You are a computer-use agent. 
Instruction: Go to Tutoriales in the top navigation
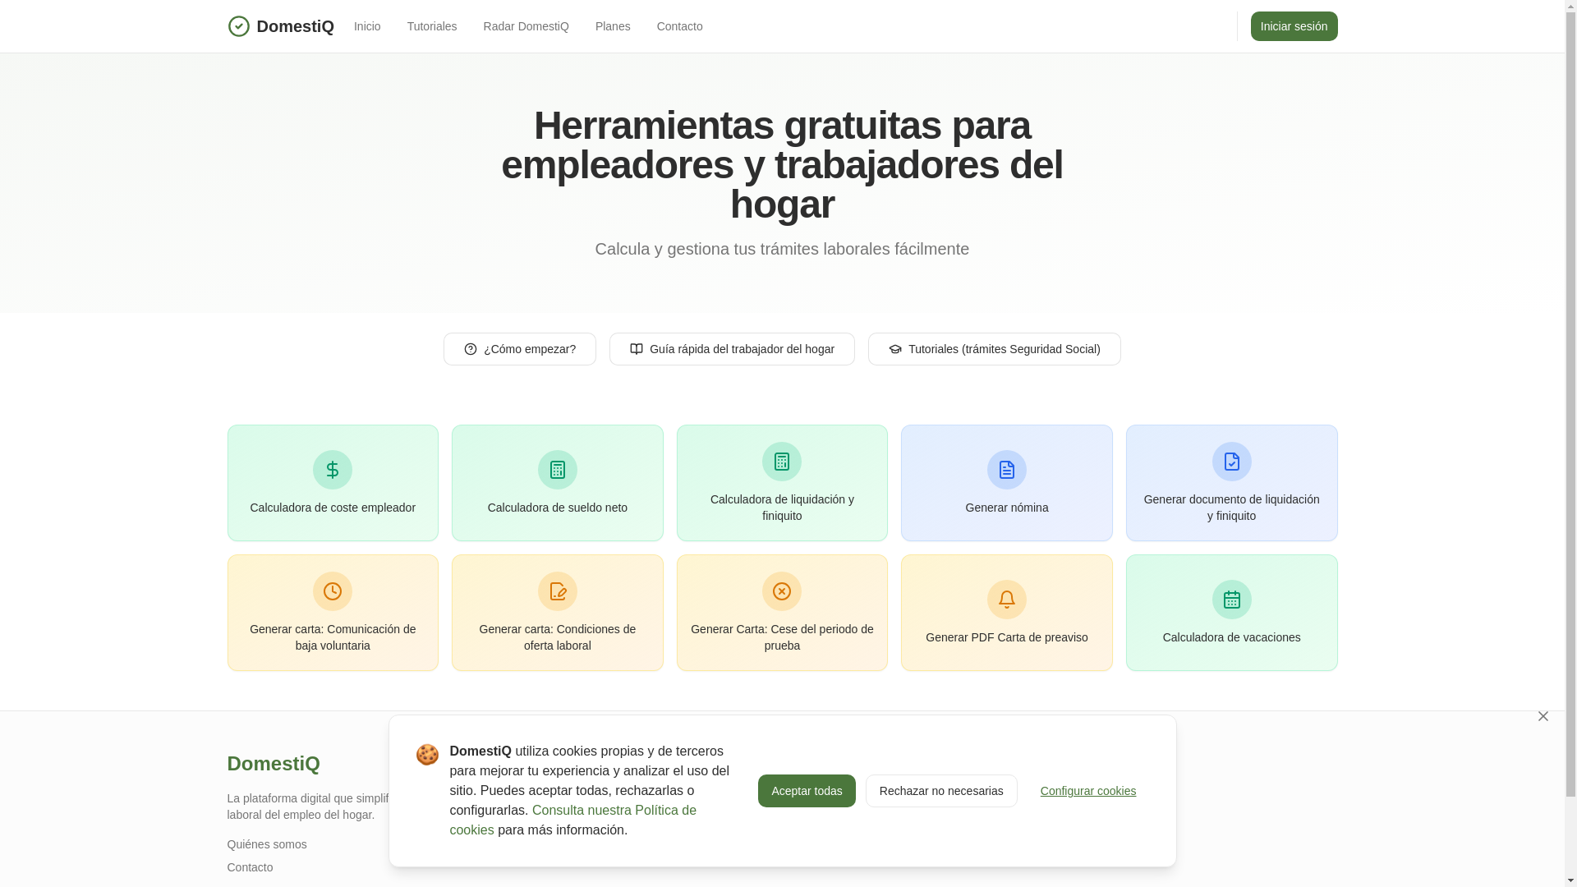pyautogui.click(x=432, y=26)
